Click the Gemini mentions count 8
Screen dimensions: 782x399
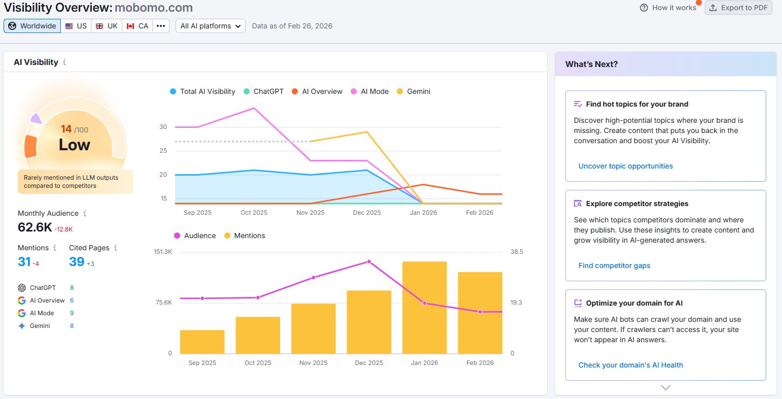[72, 326]
